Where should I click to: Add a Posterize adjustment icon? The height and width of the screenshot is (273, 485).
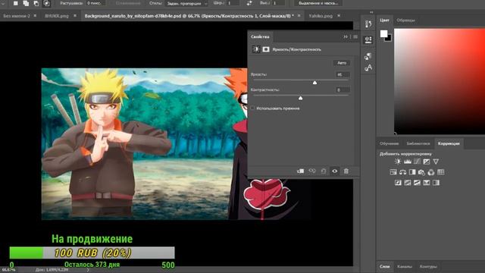pos(408,183)
